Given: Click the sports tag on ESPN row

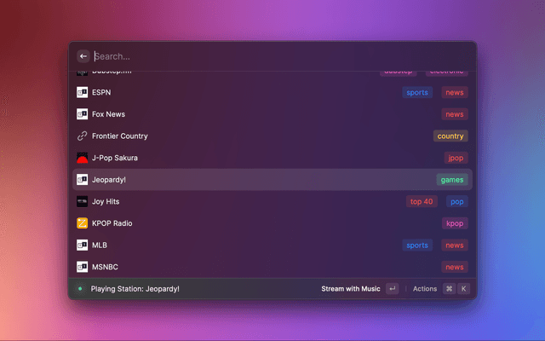Looking at the screenshot, I should tap(417, 92).
